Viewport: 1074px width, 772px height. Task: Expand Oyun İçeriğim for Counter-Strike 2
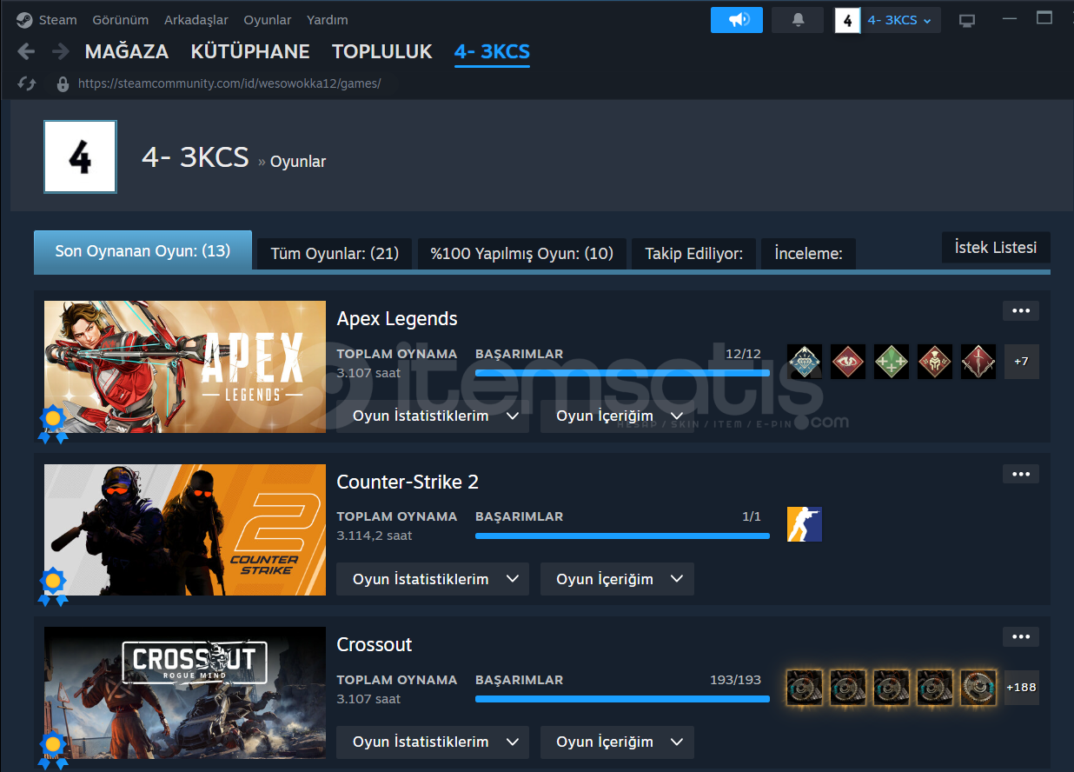pos(617,579)
